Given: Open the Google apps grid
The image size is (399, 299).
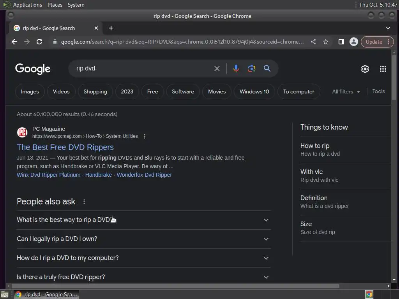Looking at the screenshot, I should [x=383, y=69].
